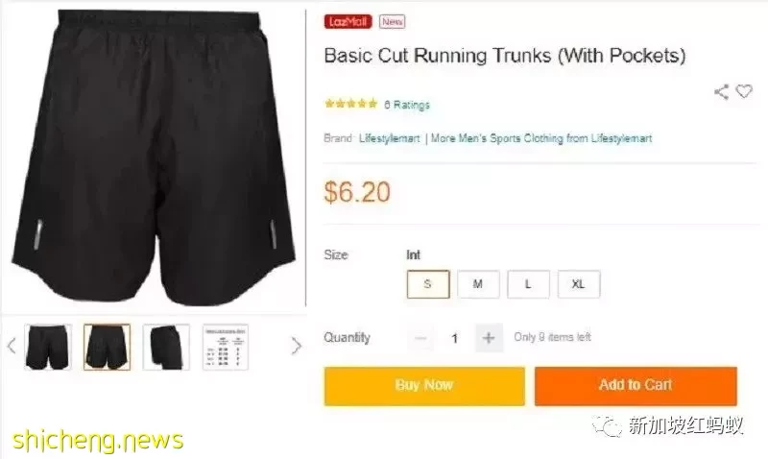Add item to wishlist with heart icon

pos(744,91)
